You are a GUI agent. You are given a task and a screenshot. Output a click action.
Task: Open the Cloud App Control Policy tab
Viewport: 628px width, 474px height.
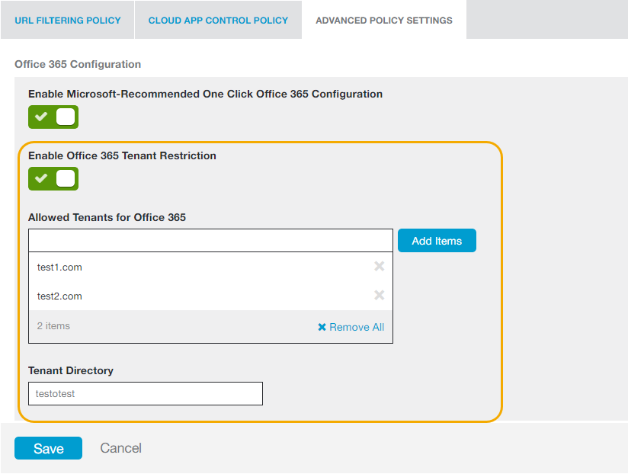218,21
